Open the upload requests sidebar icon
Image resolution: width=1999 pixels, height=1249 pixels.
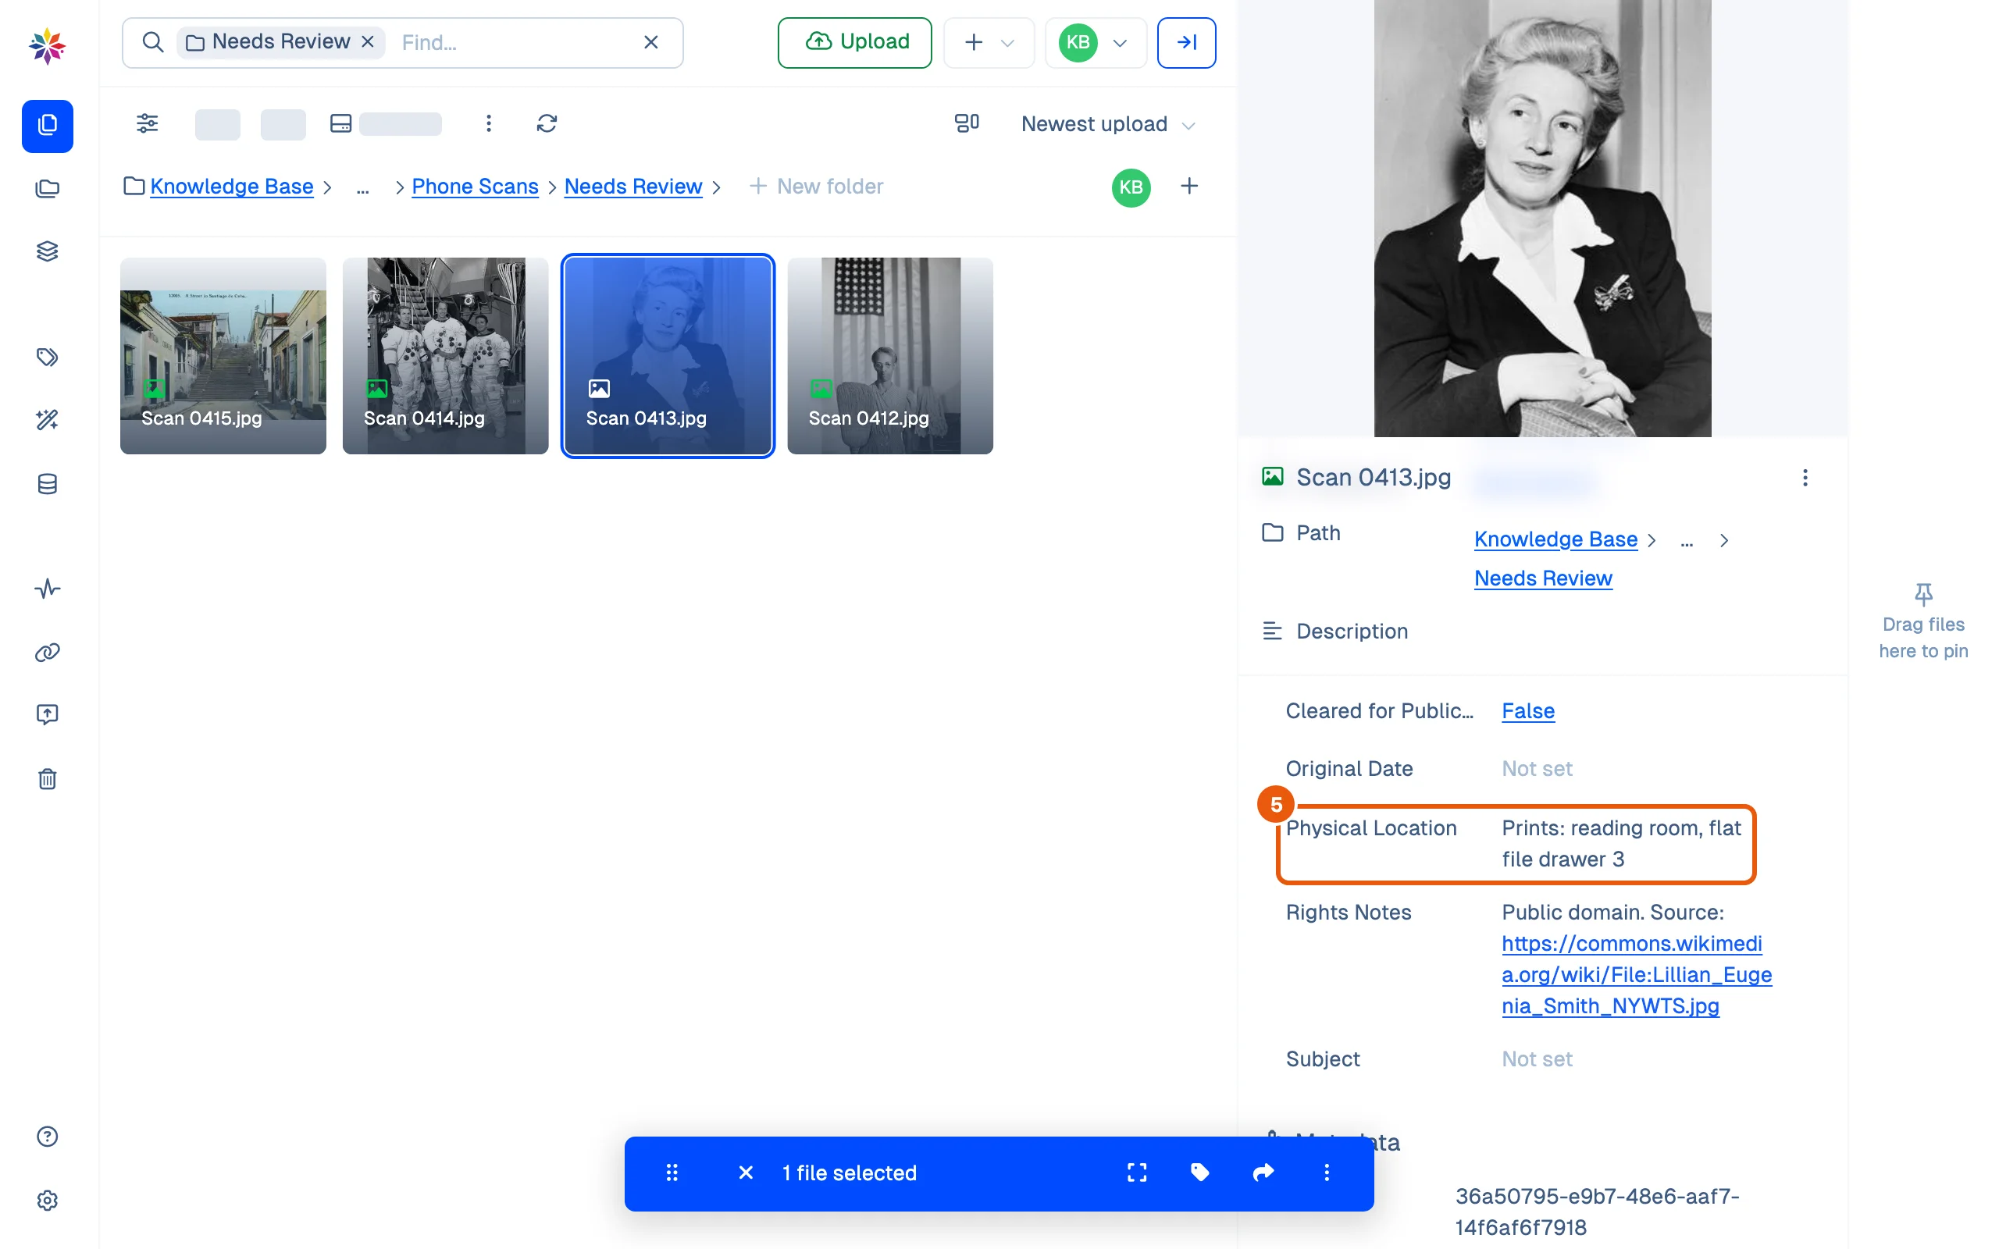coord(47,714)
